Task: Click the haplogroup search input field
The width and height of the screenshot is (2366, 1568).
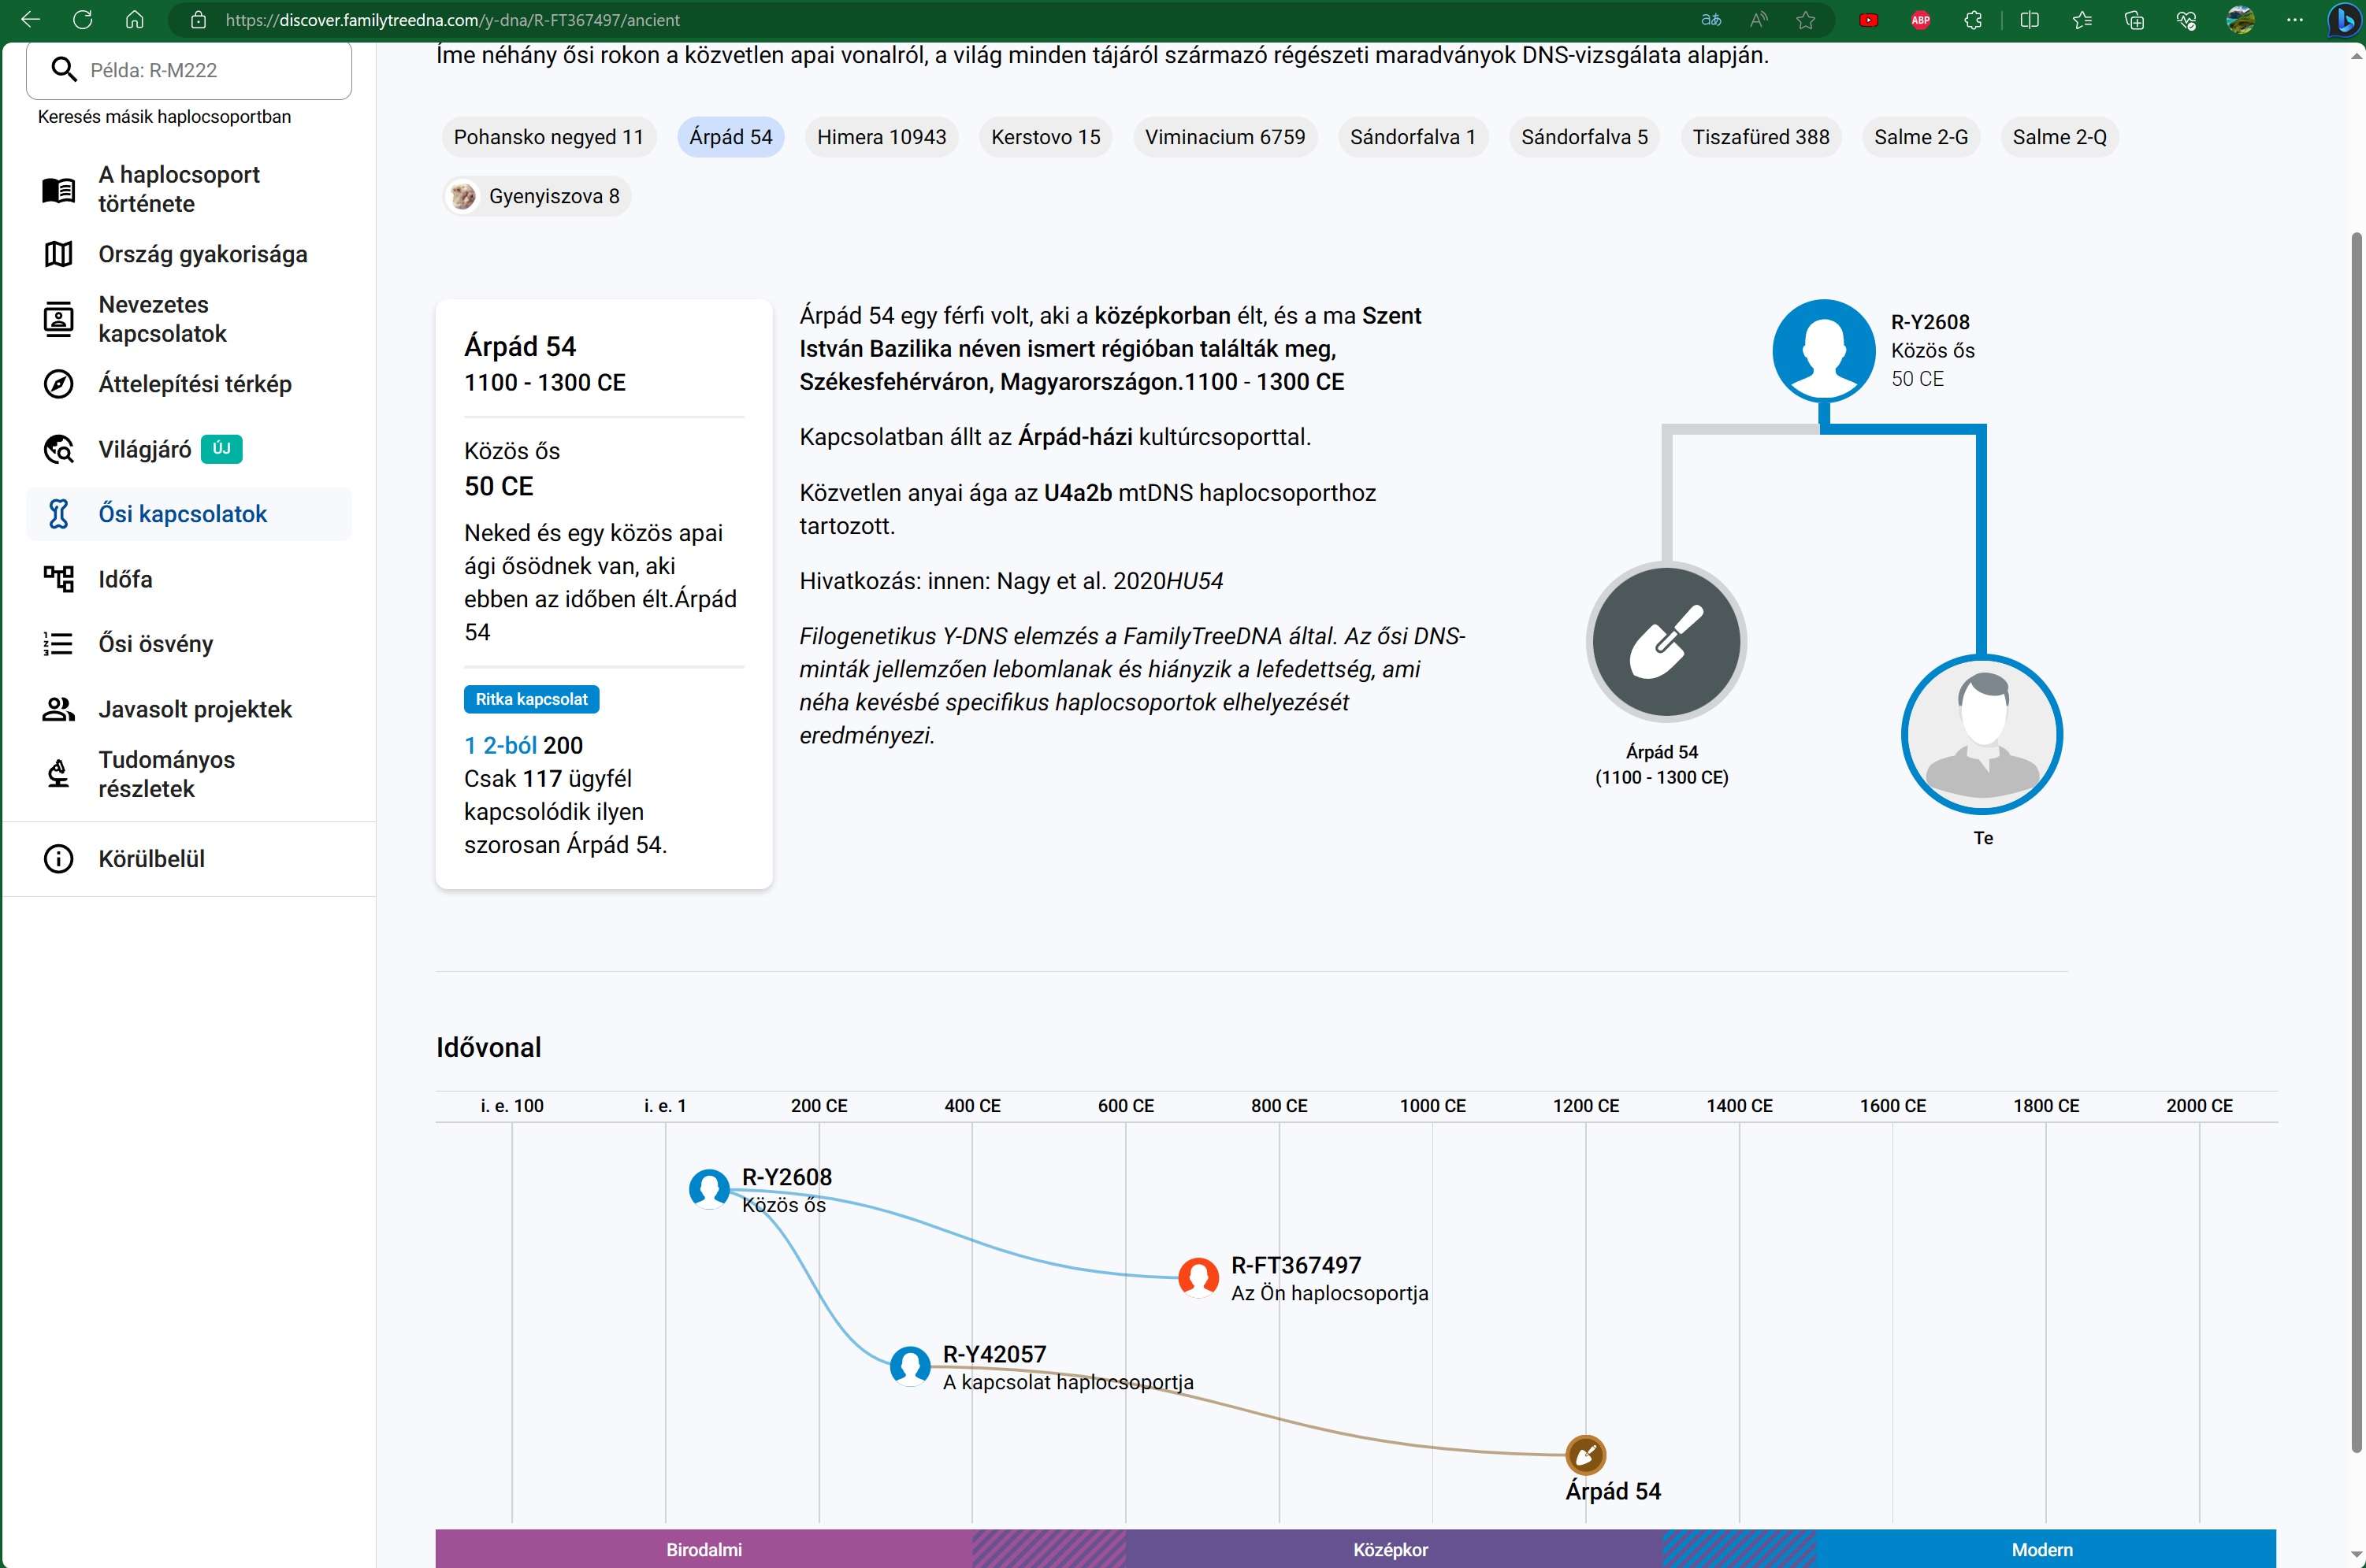Action: coord(189,70)
